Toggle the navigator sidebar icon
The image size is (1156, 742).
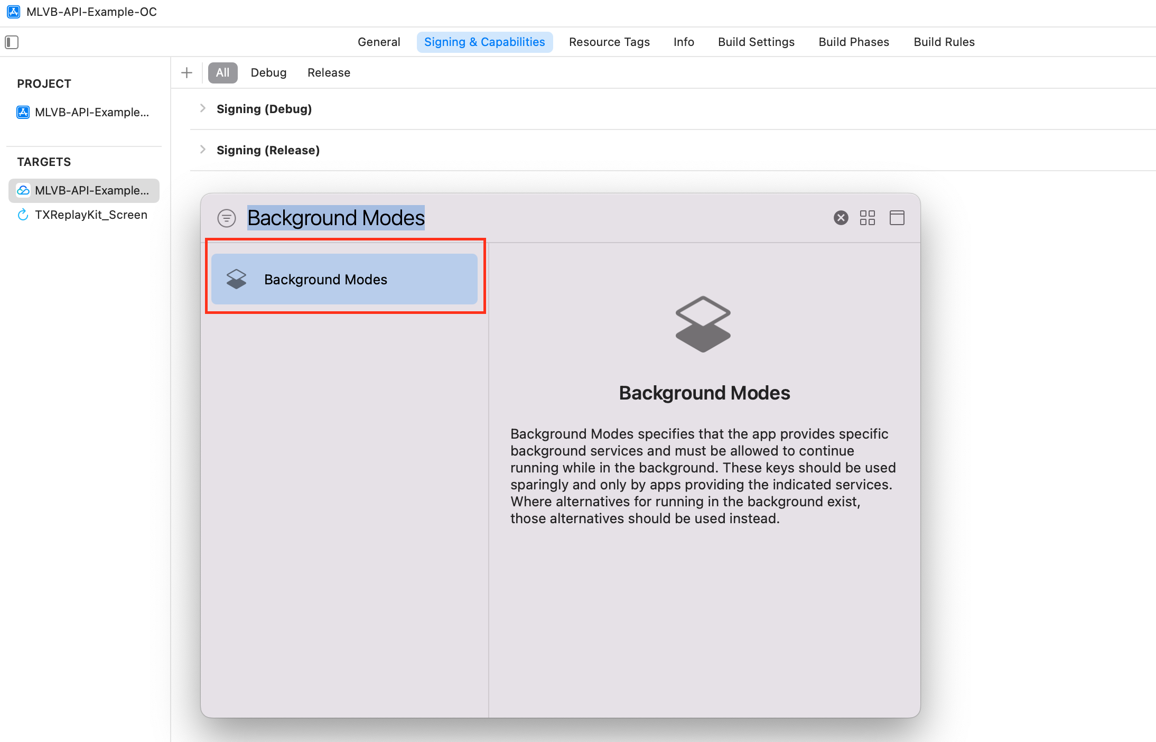[x=12, y=42]
